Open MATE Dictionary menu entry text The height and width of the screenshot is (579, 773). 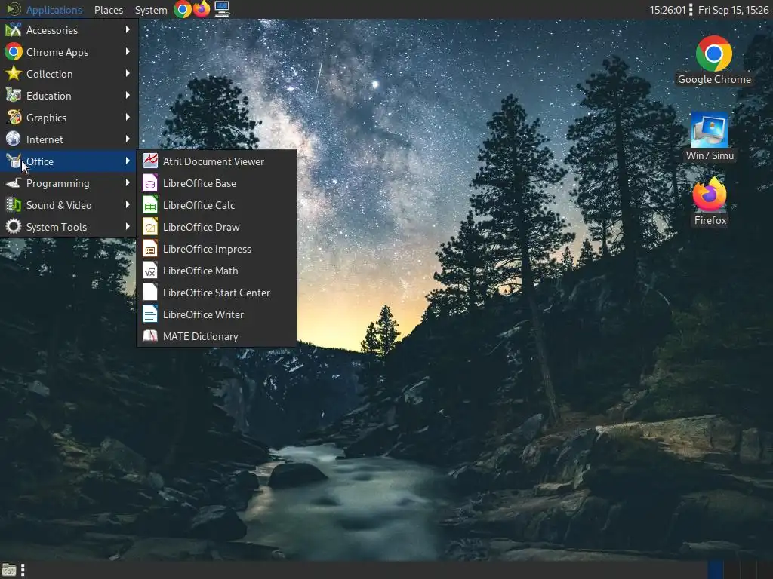coord(200,336)
